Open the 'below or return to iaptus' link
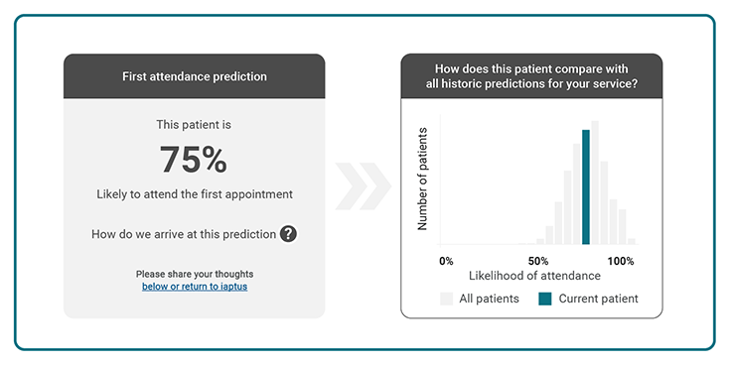 [195, 287]
